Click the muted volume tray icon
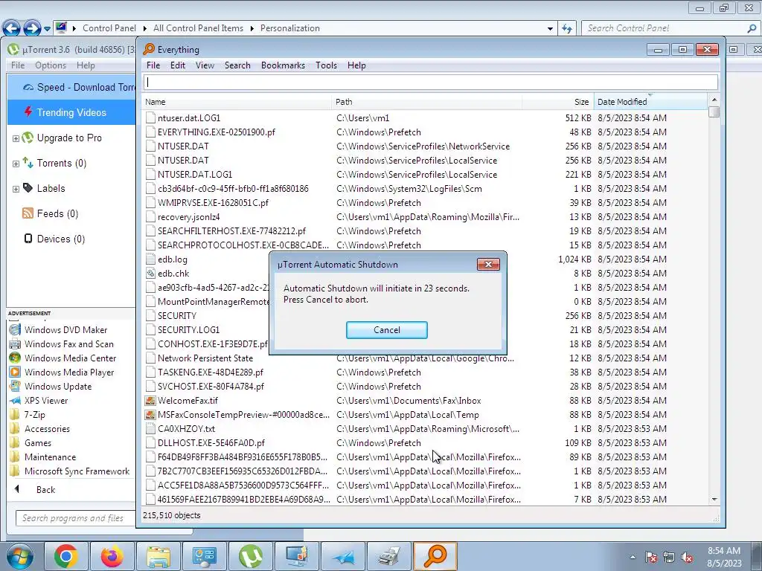The width and height of the screenshot is (762, 571). [687, 557]
